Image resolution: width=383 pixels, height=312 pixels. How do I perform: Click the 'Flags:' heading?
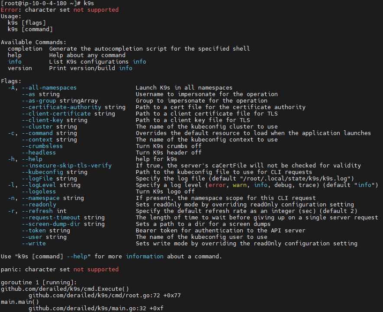[11, 81]
